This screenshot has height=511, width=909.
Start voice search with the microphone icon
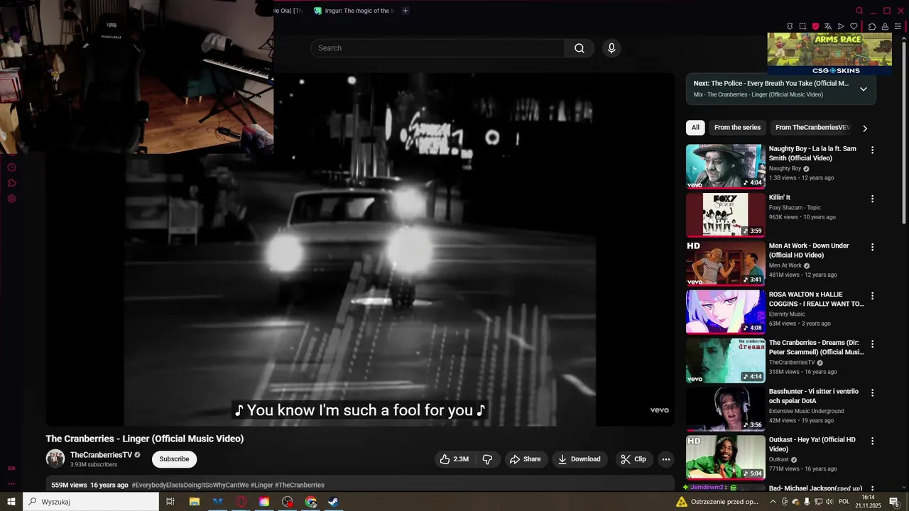611,48
